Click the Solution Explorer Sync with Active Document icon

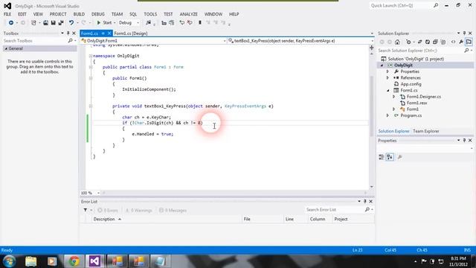[x=419, y=42]
